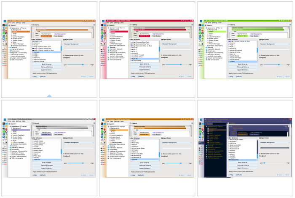Toggle "Shade sorted column in lists" in dark navy screenshot

click(x=260, y=153)
